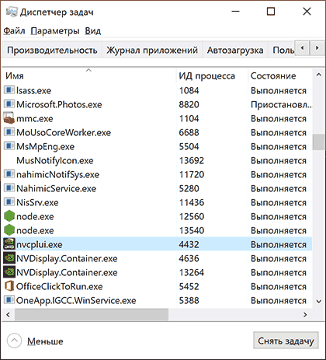Select the MsMpEng.exe process name
Viewport: 326px width, 360px height.
46,146
